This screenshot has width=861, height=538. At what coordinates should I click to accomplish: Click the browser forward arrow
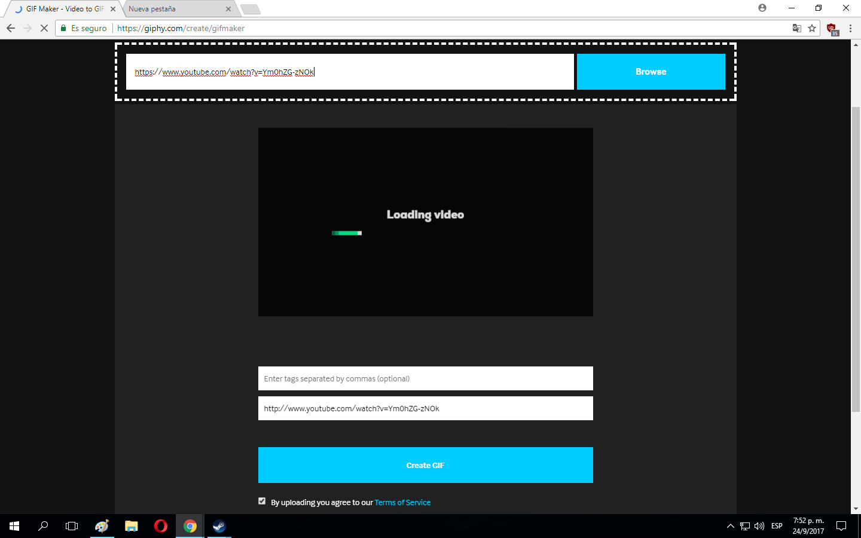click(28, 28)
